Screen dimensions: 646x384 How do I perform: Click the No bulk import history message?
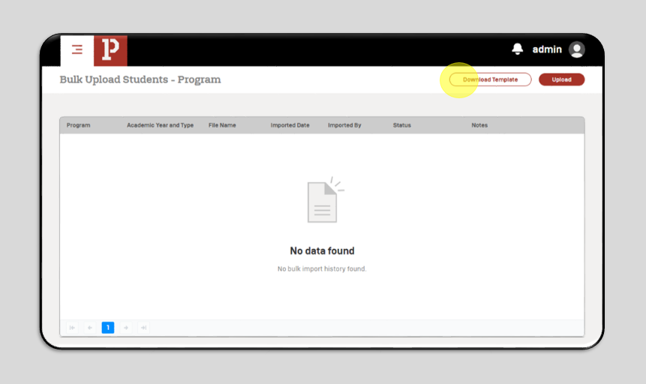[x=322, y=268]
